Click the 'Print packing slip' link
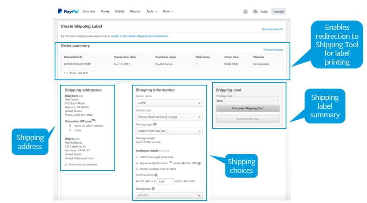Image resolution: width=367 pixels, height=203 pixels. tap(273, 50)
